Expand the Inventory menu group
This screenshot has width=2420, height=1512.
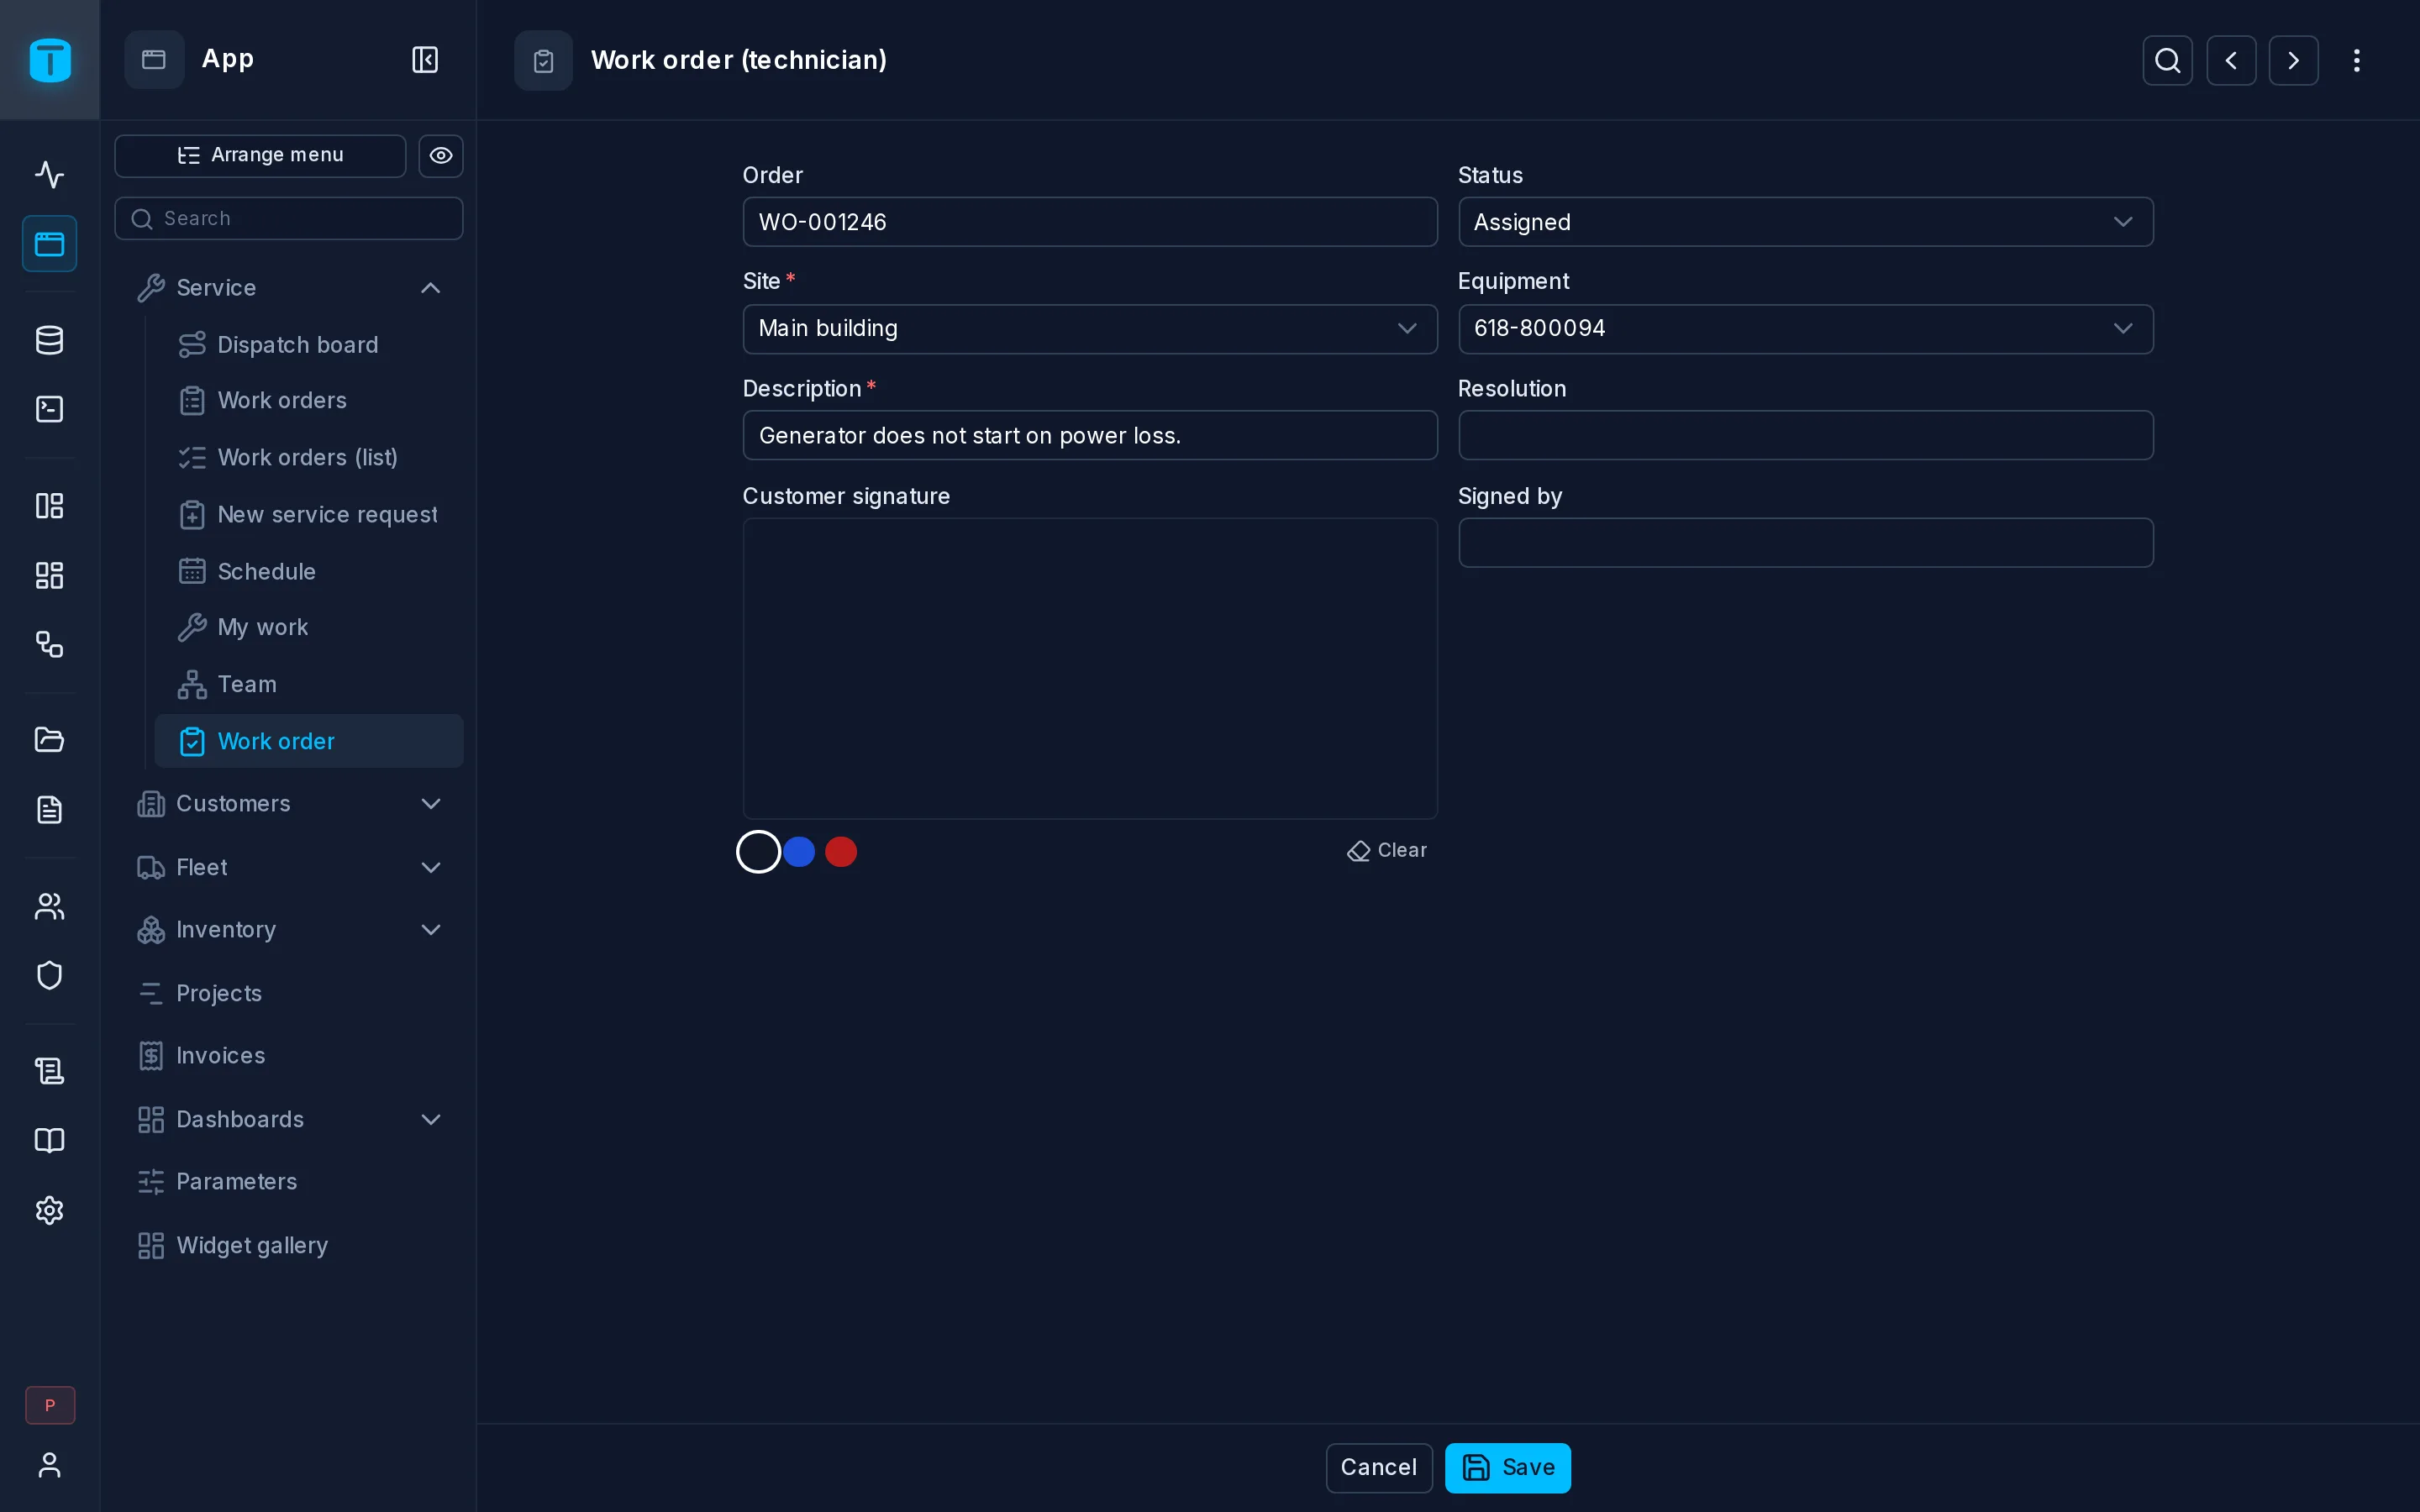click(289, 930)
